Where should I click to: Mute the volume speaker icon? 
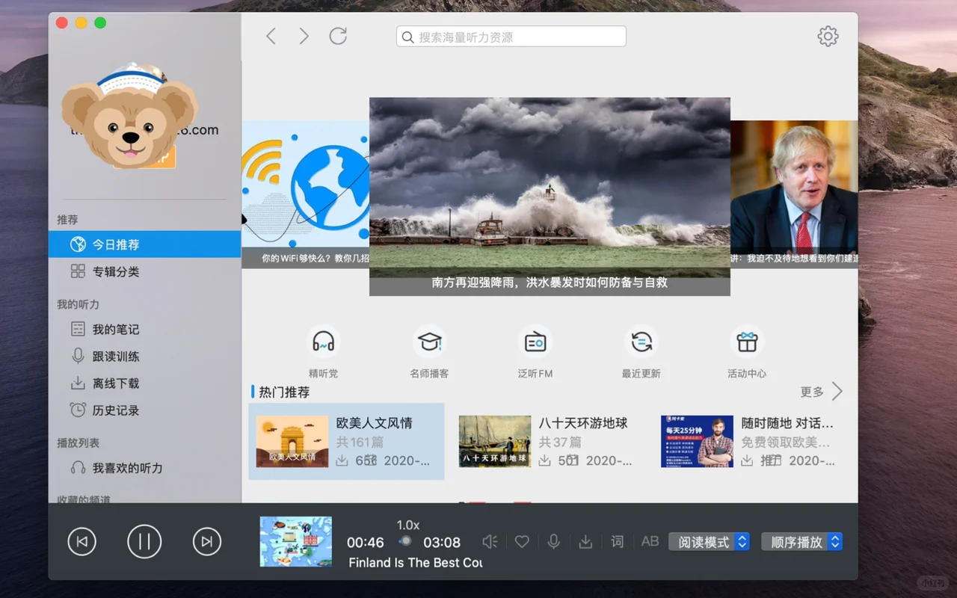(490, 541)
